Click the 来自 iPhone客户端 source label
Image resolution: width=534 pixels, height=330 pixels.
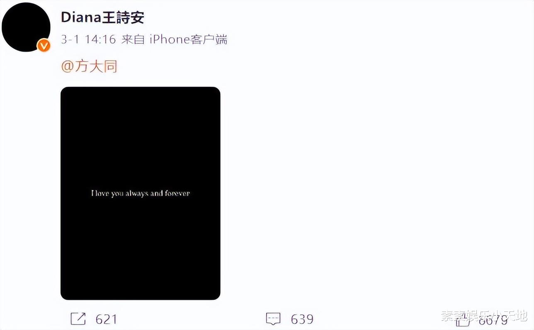click(174, 39)
